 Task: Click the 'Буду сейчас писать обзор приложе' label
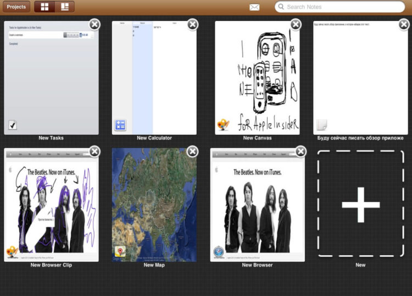[360, 138]
